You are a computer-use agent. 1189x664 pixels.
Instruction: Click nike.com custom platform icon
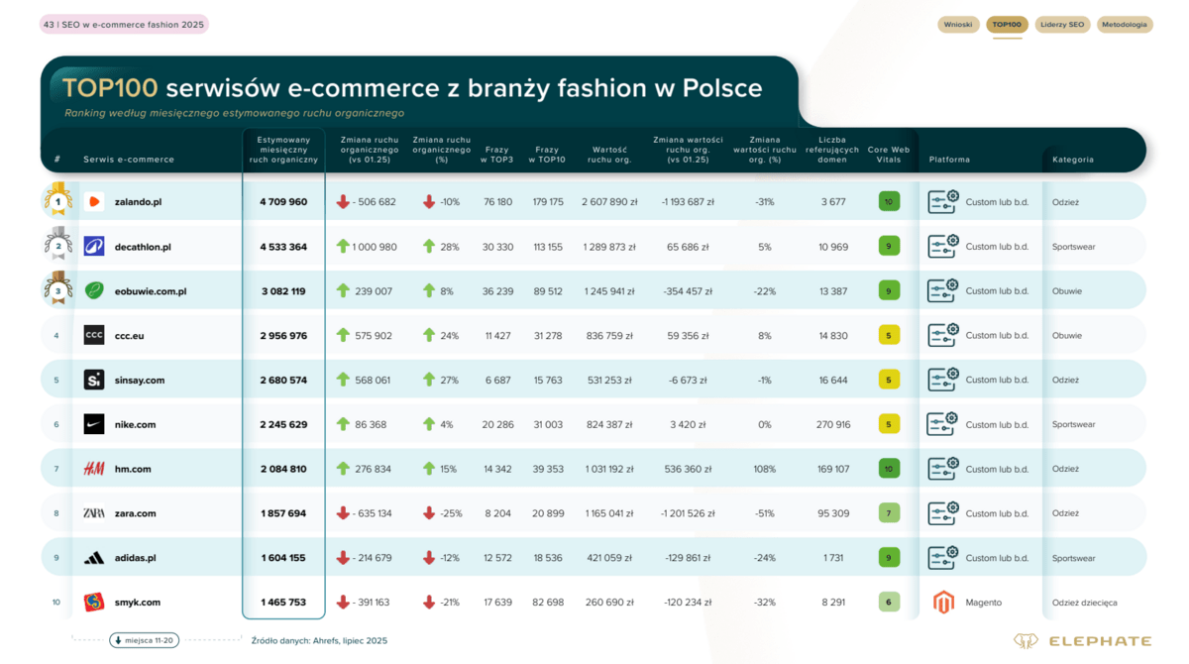942,424
